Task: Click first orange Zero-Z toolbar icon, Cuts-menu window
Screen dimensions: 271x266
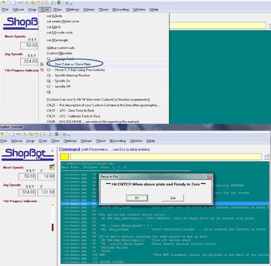Action: pos(27,3)
